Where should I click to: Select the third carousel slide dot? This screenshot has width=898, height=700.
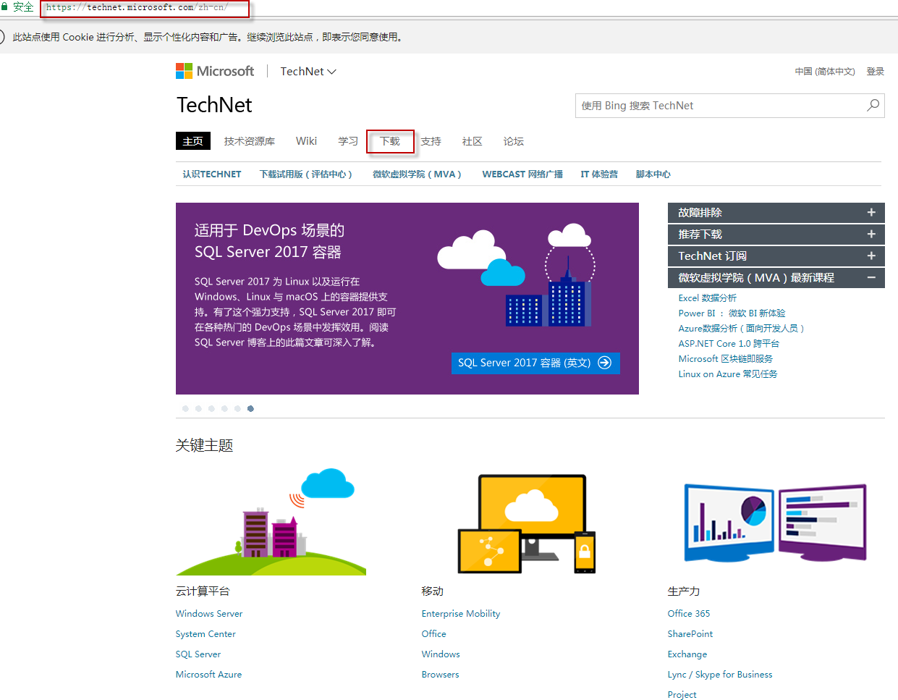211,409
